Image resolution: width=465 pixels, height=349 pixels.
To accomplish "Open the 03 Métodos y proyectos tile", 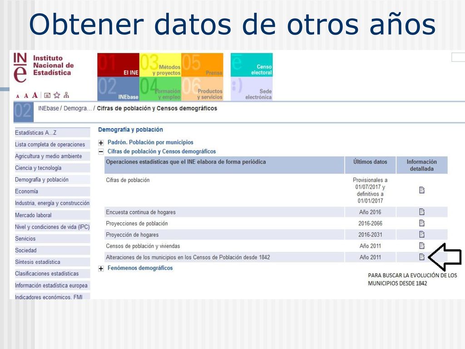I will click(160, 65).
